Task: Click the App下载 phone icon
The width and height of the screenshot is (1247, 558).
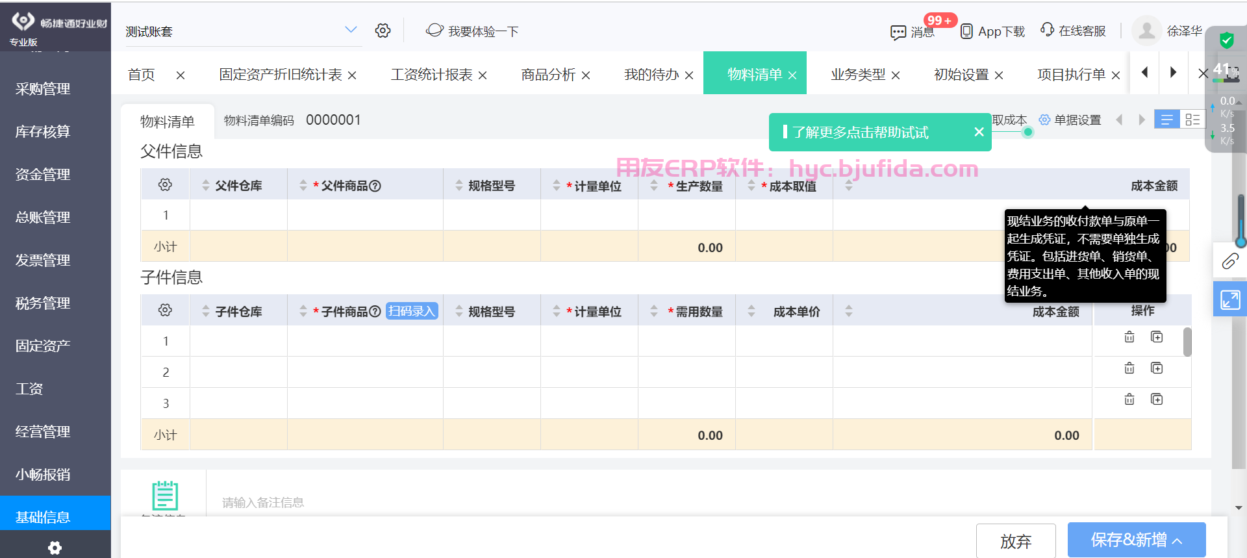Action: (966, 31)
